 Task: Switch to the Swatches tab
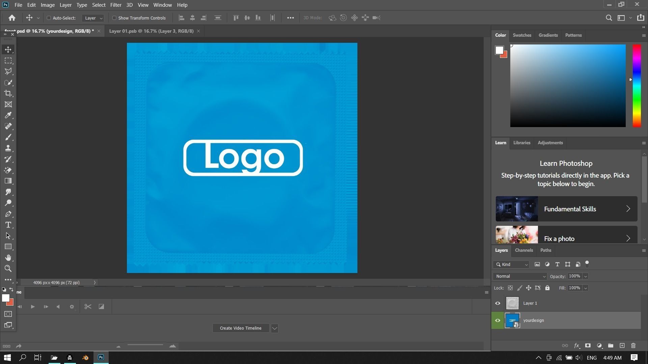(522, 35)
